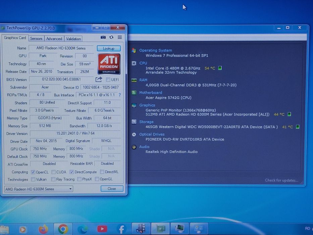Image resolution: width=313 pixels, height=235 pixels.
Task: Open the Storage section link
Action: click(146, 122)
